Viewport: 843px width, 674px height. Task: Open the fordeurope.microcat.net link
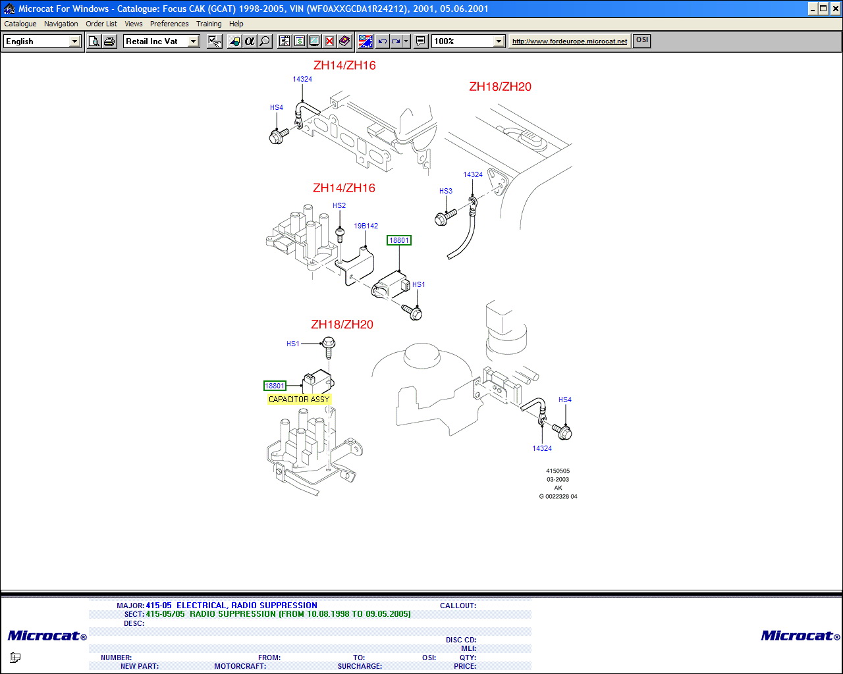570,41
